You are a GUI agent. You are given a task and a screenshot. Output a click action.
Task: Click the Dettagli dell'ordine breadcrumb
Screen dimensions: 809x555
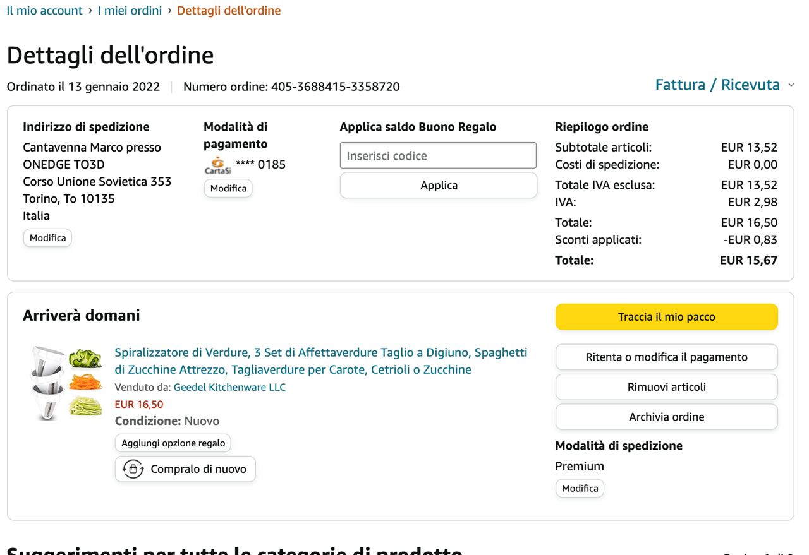(229, 11)
